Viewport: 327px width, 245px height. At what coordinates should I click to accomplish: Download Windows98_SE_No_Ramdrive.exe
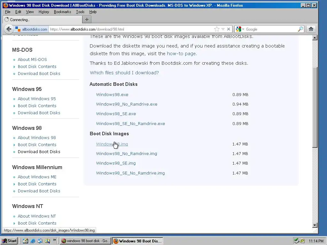(131, 123)
